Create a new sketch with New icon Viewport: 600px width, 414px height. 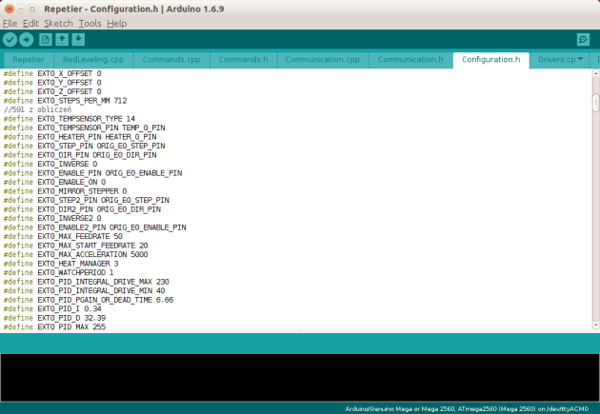point(46,39)
